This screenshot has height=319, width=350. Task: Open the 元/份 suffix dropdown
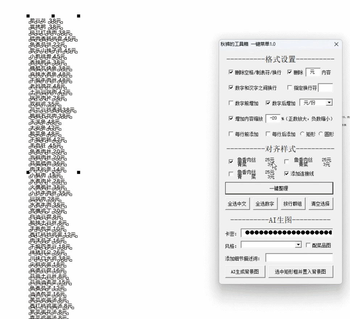click(x=329, y=103)
